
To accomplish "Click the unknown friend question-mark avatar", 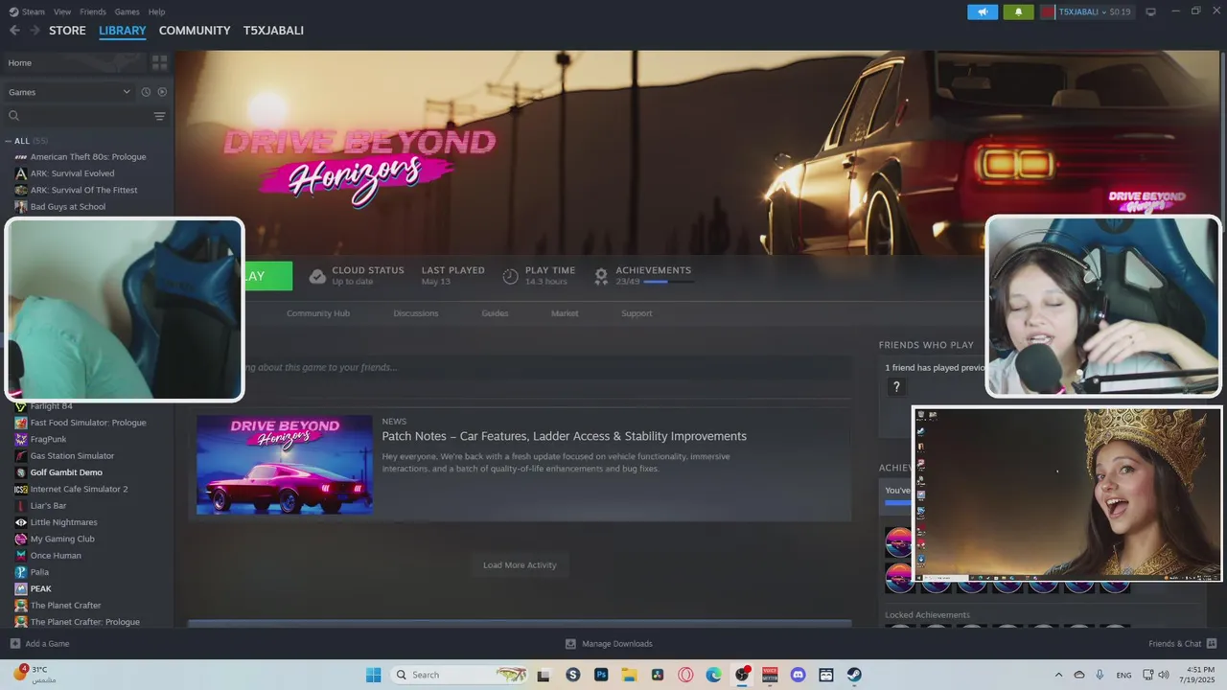I will click(896, 387).
